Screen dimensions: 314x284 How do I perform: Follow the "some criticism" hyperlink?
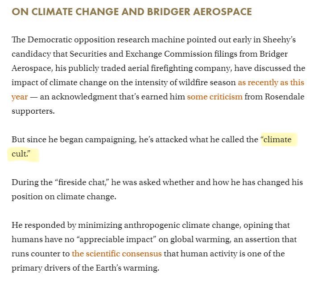click(x=215, y=97)
